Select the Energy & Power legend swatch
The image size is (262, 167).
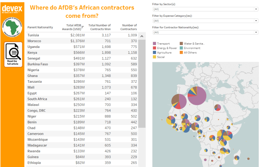click(154, 48)
